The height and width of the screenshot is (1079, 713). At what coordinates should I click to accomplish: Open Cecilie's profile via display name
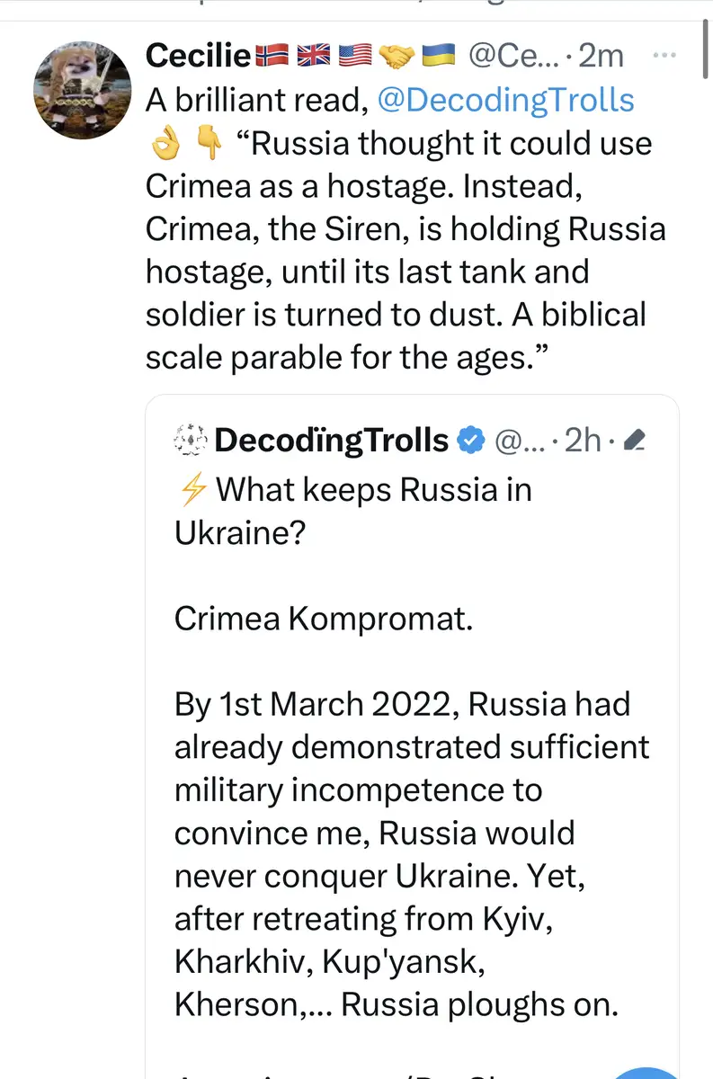click(198, 56)
